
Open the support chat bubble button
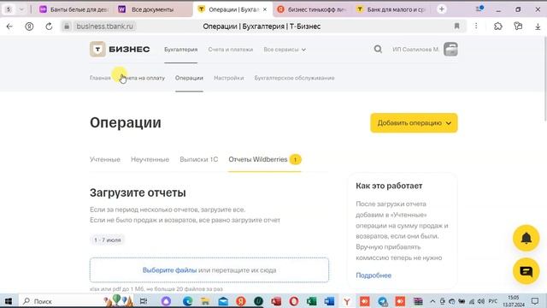pyautogui.click(x=526, y=271)
